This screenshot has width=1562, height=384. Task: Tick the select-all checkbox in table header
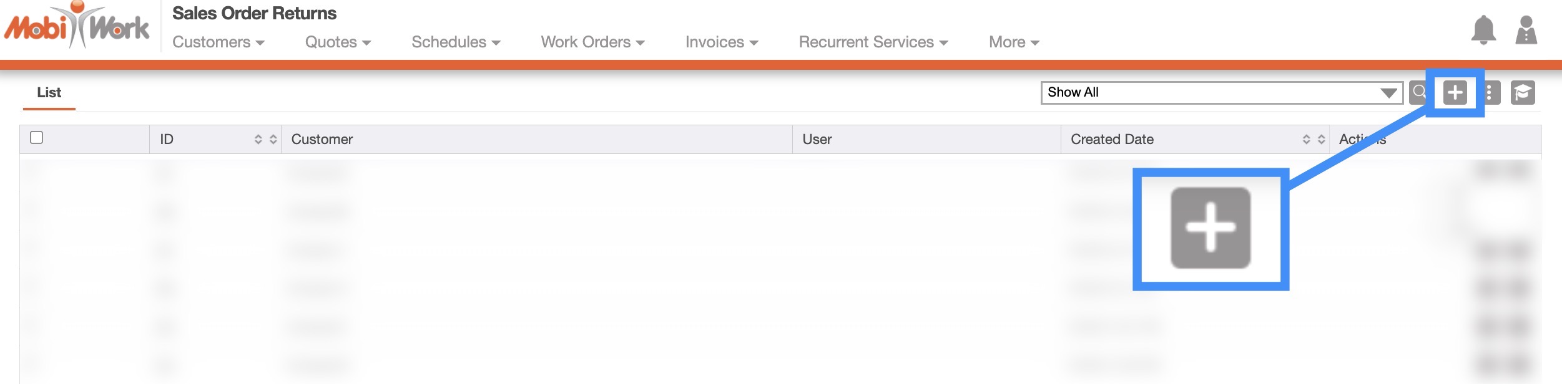[x=37, y=138]
